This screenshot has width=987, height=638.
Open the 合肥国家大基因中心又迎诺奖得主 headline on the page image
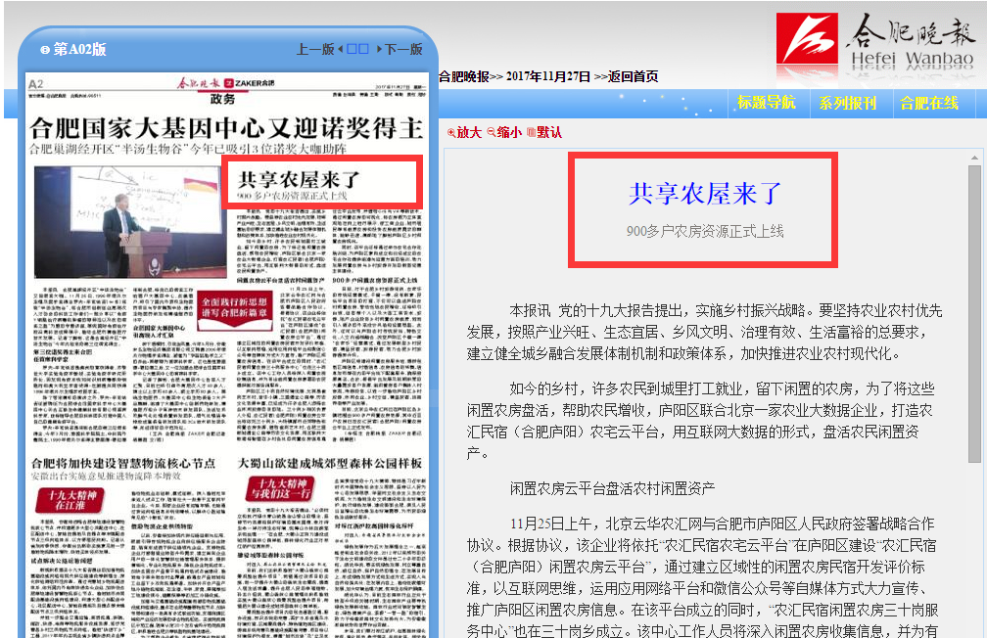pos(226,128)
